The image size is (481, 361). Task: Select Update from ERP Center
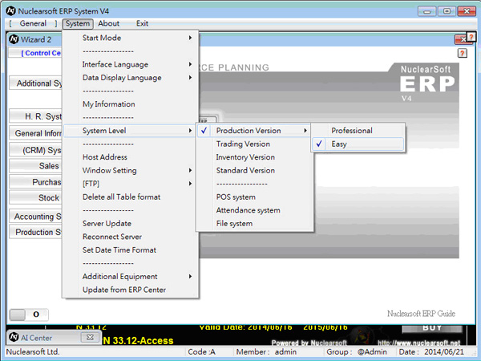tap(130, 290)
